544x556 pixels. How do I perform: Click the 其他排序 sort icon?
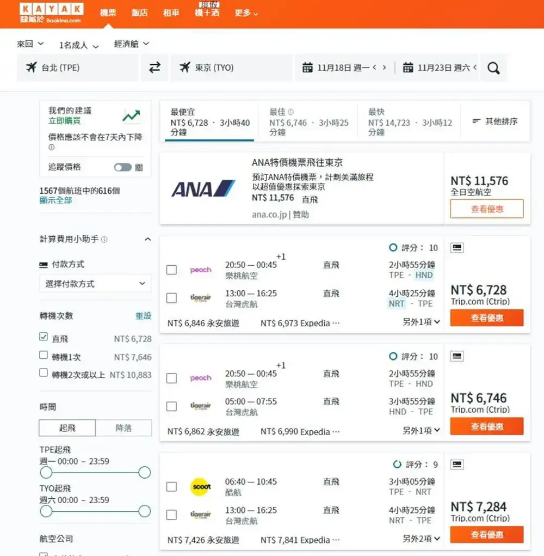tap(477, 121)
